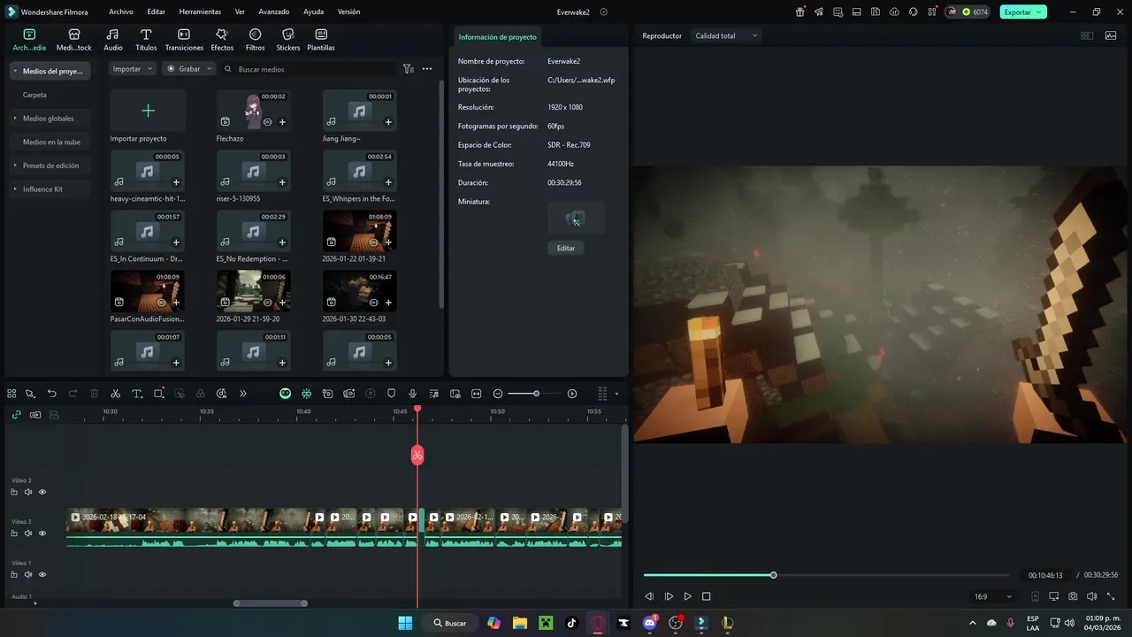Click the cloud upload icon in title bar
Screen dimensions: 1132x637
click(x=894, y=12)
